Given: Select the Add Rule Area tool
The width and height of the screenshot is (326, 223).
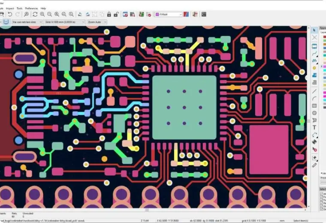Looking at the screenshot, I should [314, 82].
